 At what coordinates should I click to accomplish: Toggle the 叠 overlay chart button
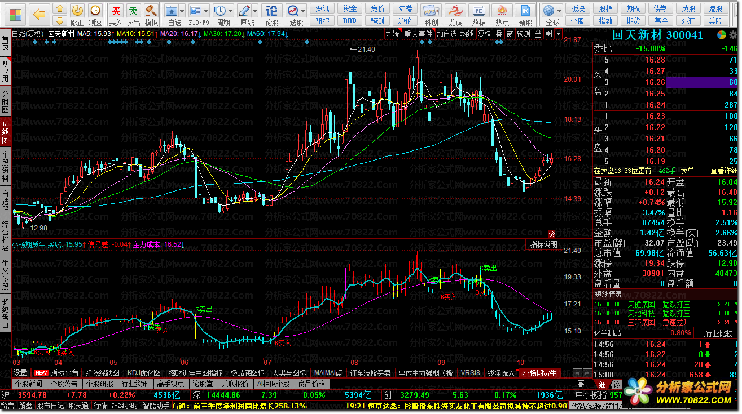tap(499, 34)
